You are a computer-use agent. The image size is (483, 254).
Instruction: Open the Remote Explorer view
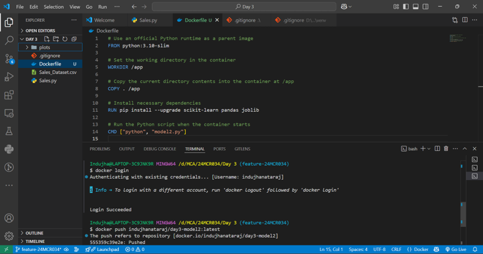point(9,113)
